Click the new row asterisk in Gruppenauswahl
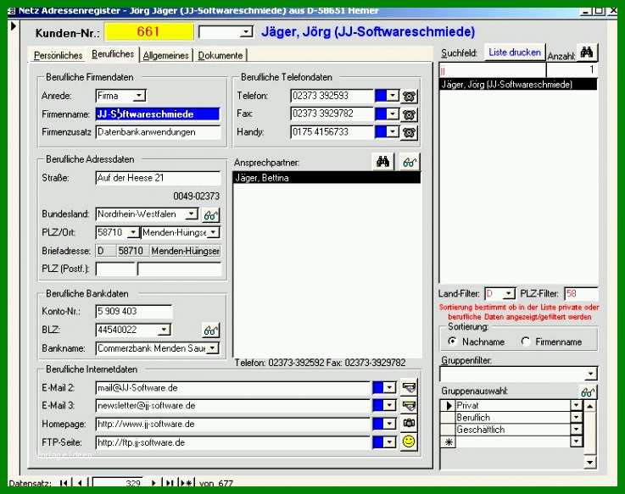Screen dimensions: 625x494 [449, 441]
